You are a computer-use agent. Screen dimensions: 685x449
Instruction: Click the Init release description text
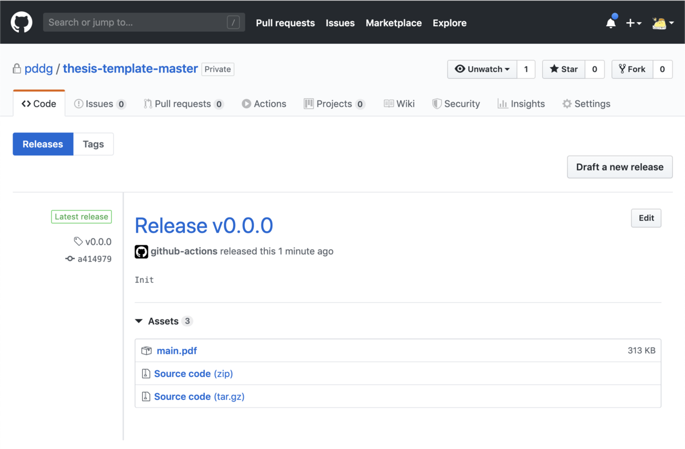coord(144,280)
